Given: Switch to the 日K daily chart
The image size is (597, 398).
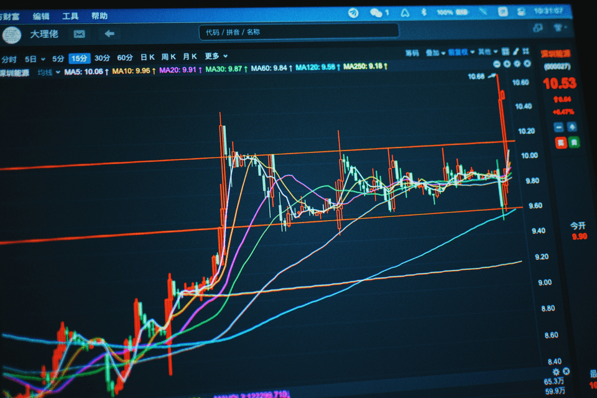Looking at the screenshot, I should pyautogui.click(x=148, y=57).
